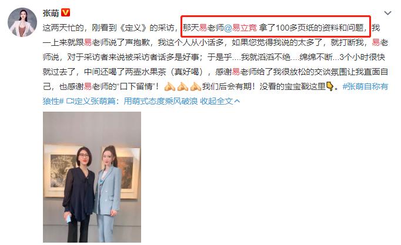Click the text 《定义》 in the post
401x245 pixels.
(x=133, y=28)
